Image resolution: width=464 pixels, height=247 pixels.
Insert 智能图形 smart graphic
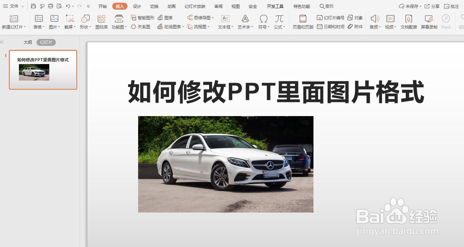click(x=143, y=18)
